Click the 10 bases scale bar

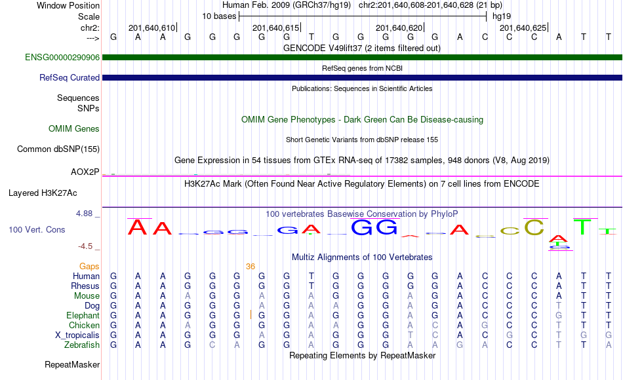(x=363, y=16)
